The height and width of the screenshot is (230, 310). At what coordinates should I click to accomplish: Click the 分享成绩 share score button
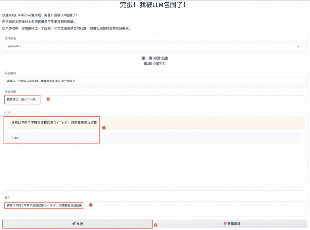pyautogui.click(x=232, y=224)
